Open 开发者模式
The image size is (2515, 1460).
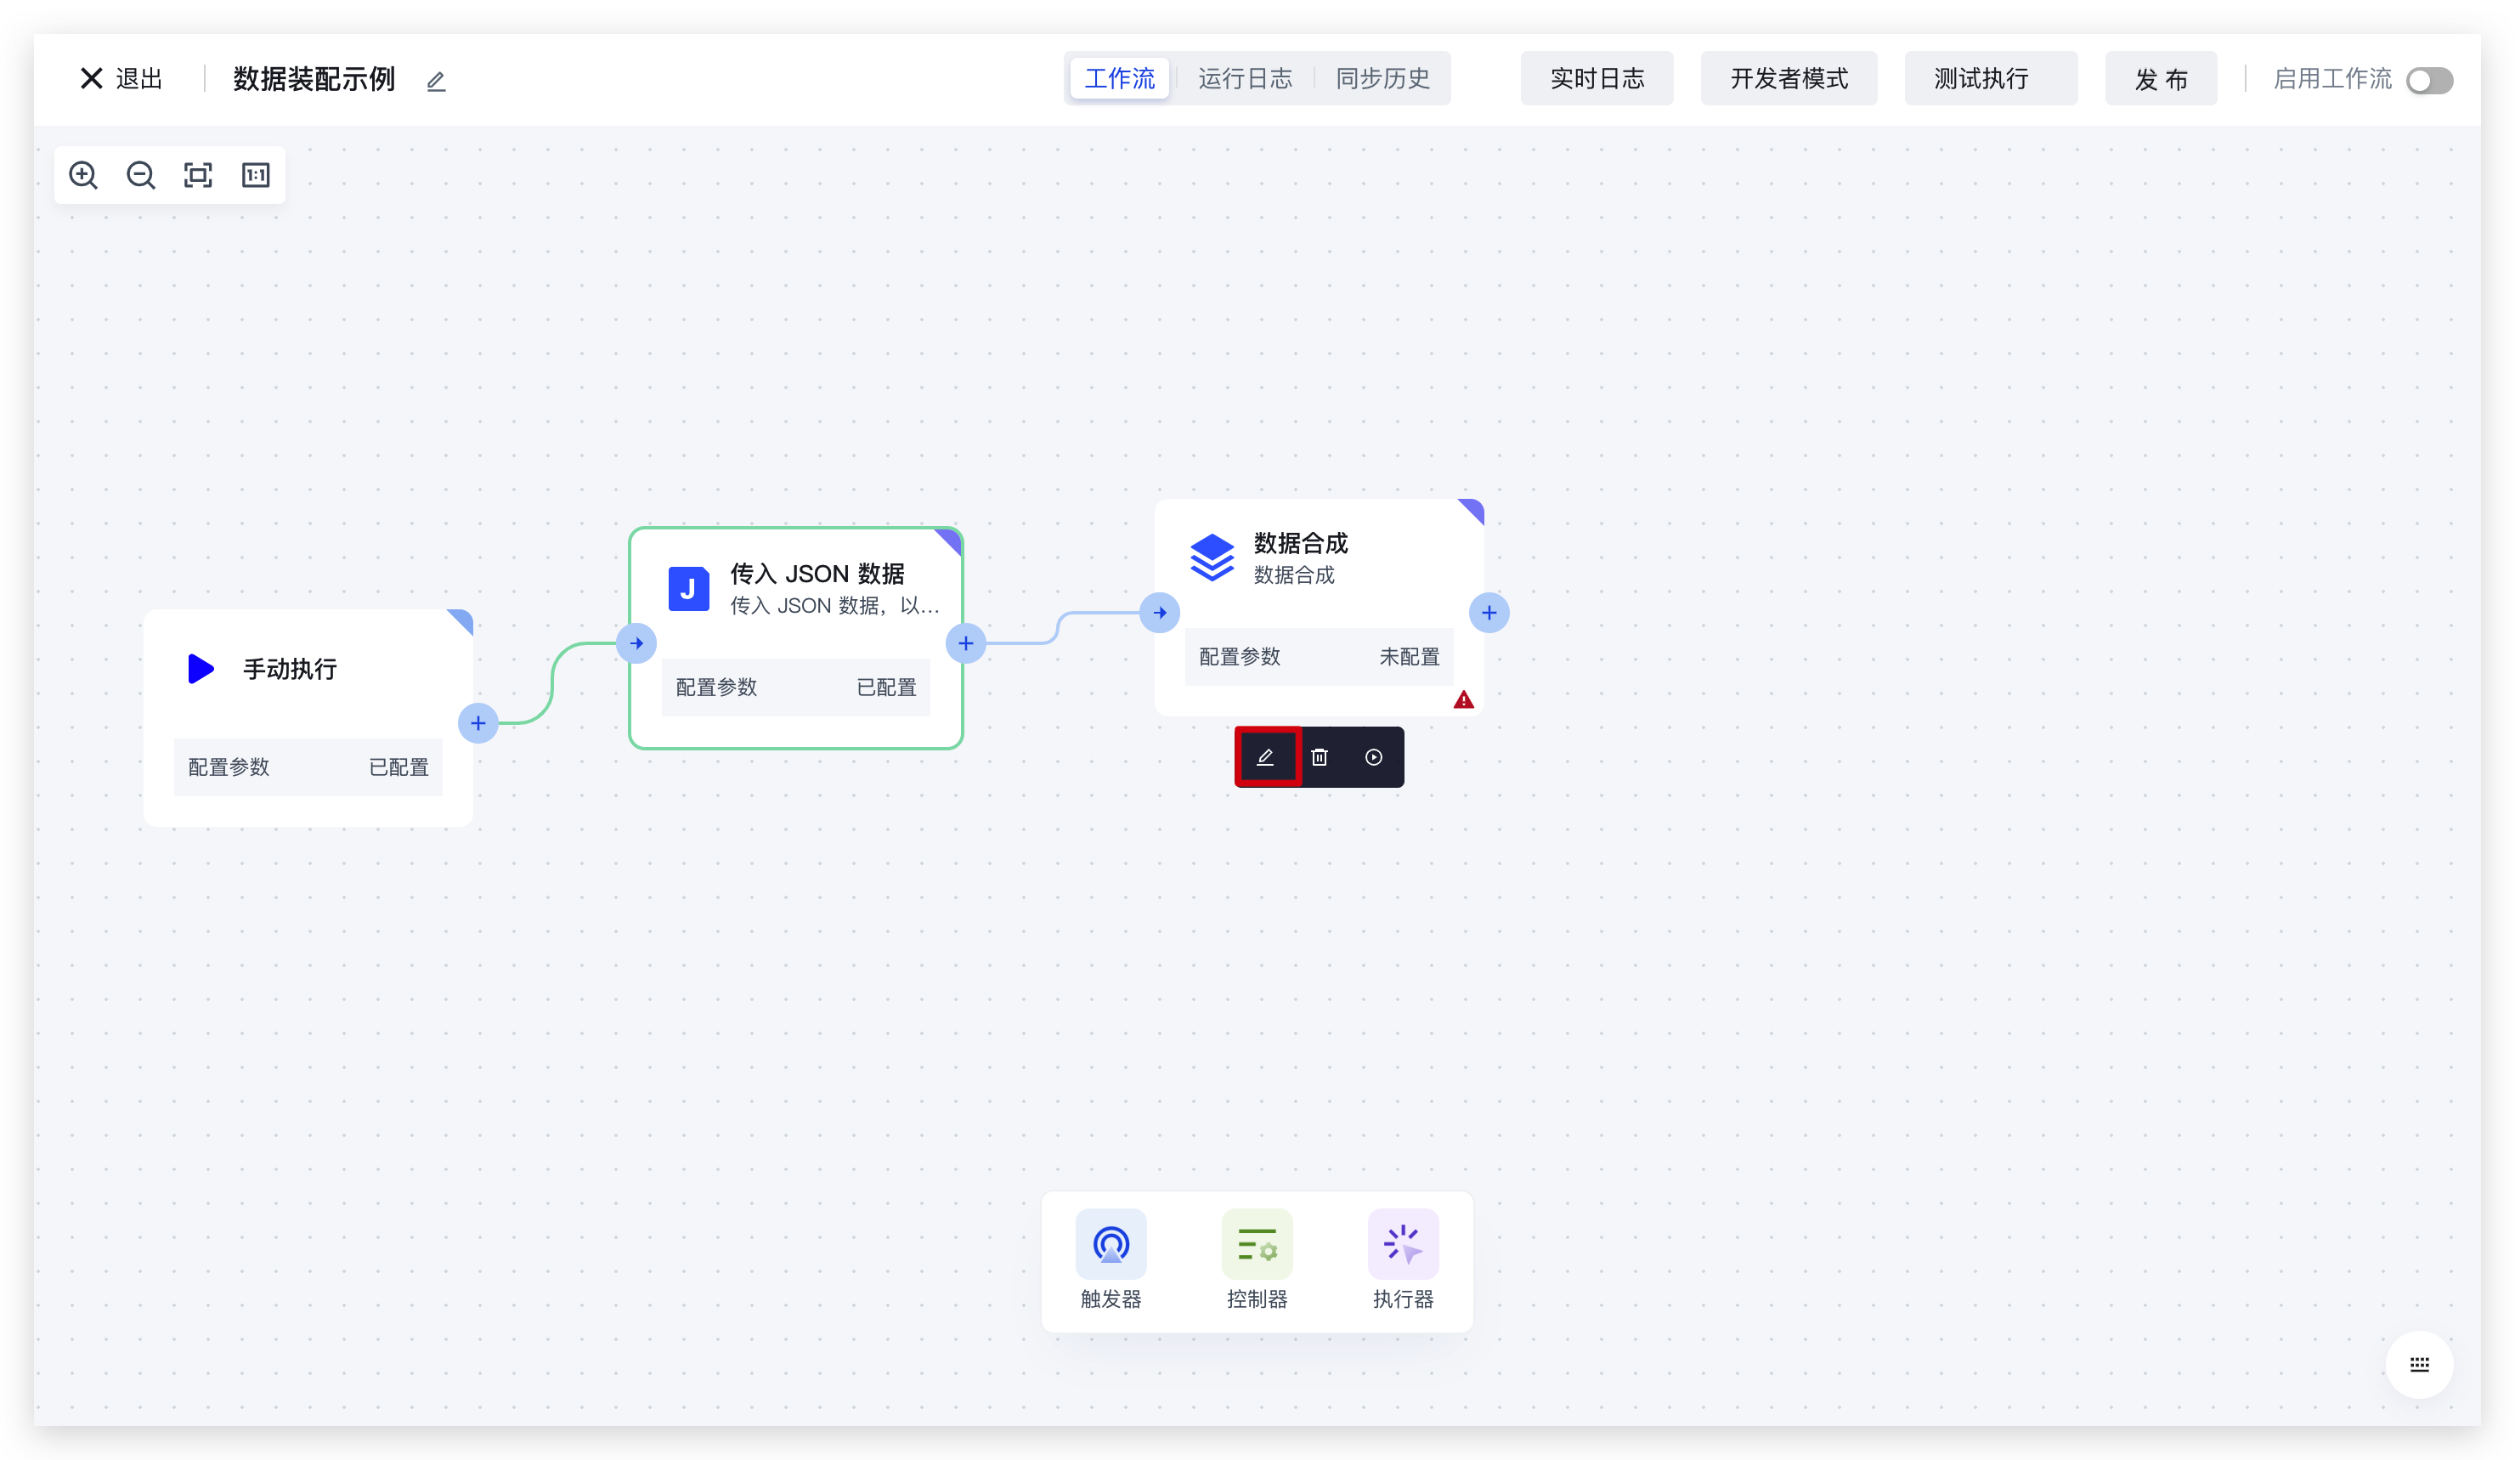point(1789,79)
